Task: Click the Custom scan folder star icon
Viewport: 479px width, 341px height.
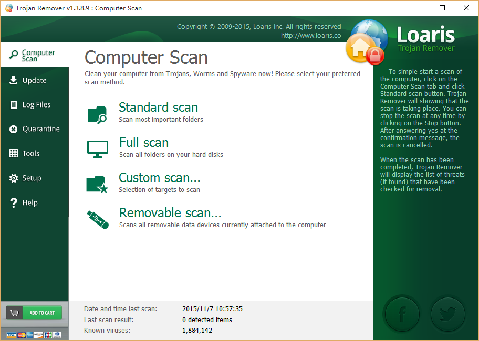Action: click(x=97, y=184)
